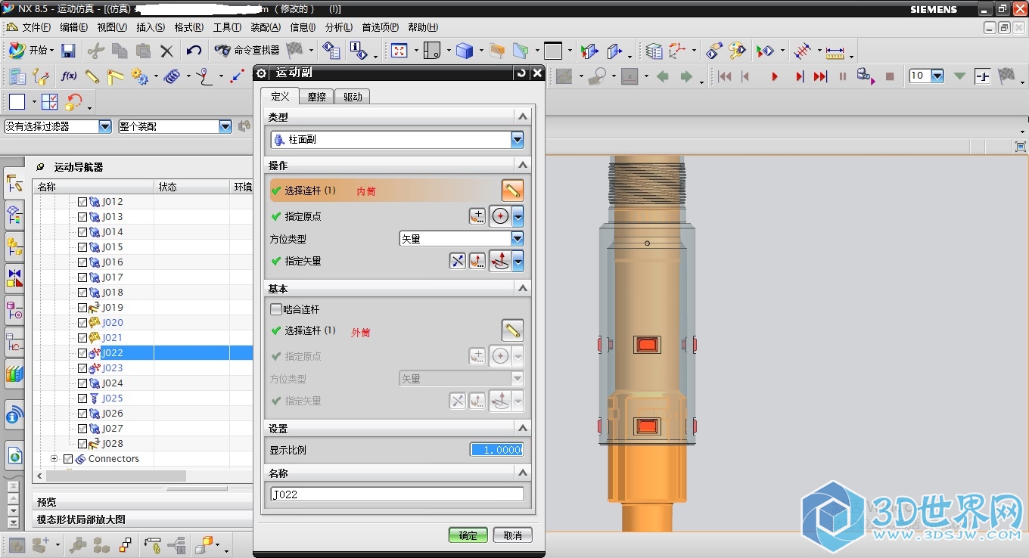Toggle the J012 checkbox

tap(82, 202)
